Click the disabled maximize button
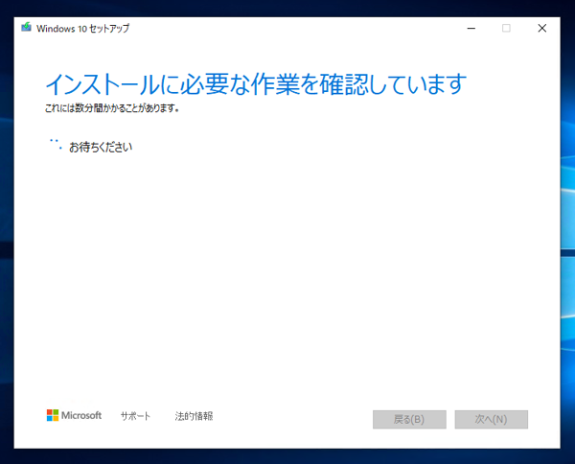The height and width of the screenshot is (464, 575). [x=506, y=28]
